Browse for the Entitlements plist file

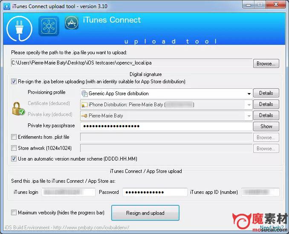[266, 137]
